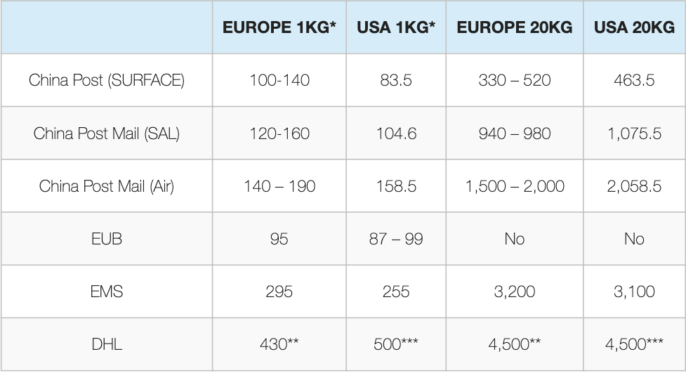Select the USA 1KG* column header
Image resolution: width=686 pixels, height=373 pixels.
click(396, 28)
